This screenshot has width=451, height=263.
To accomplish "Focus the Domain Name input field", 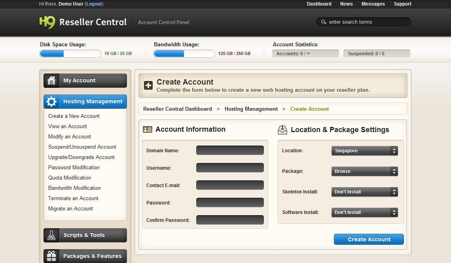I will [230, 150].
